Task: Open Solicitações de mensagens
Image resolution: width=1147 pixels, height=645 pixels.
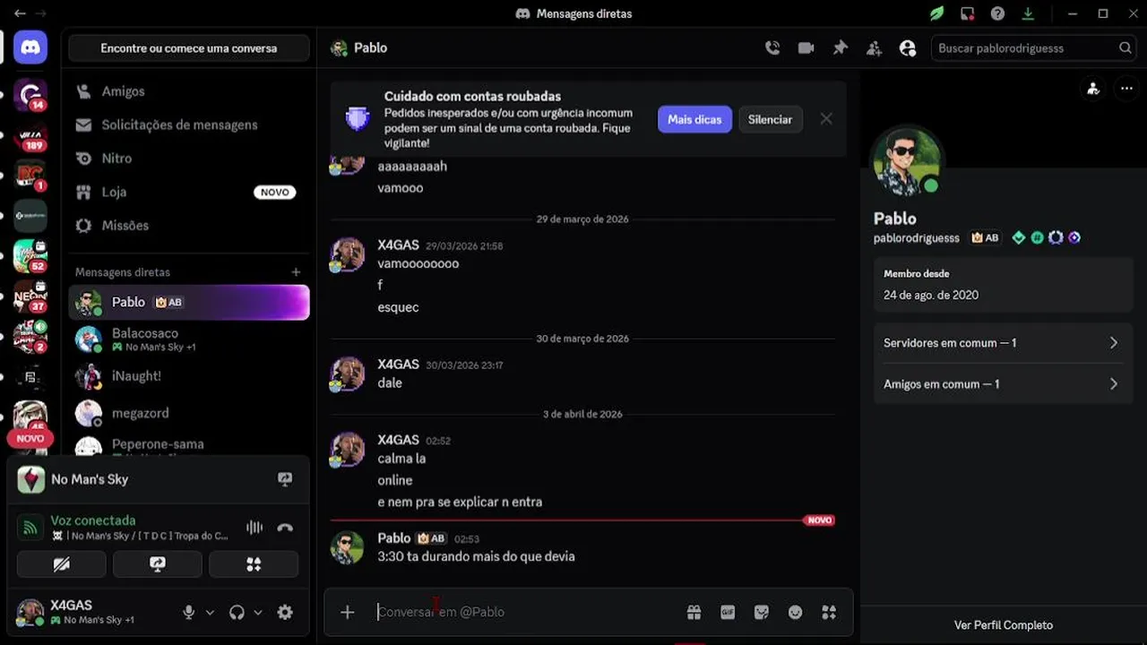Action: (x=189, y=125)
